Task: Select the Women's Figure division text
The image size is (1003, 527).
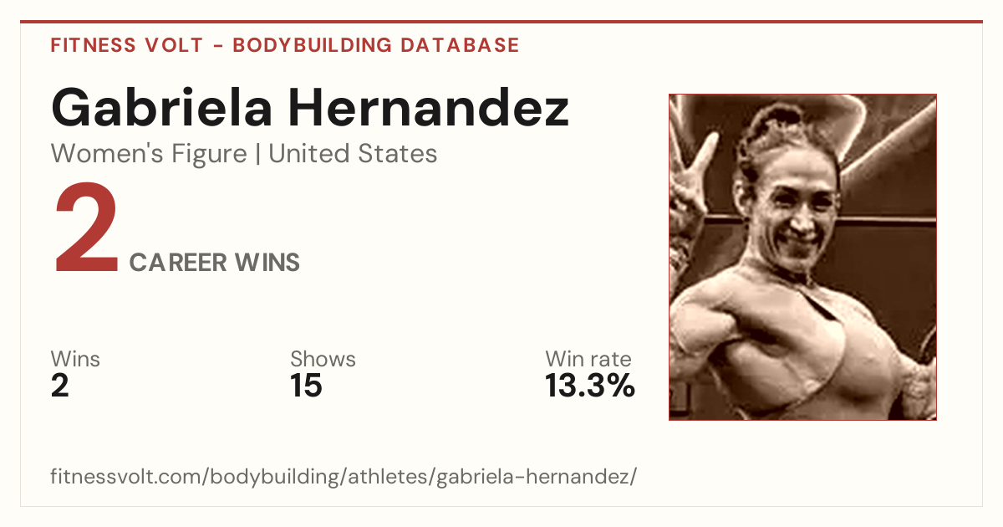Action: [x=149, y=154]
